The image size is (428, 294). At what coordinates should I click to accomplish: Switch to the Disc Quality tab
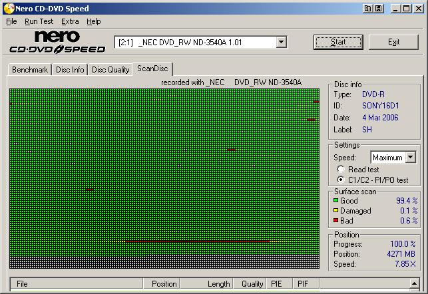point(110,70)
